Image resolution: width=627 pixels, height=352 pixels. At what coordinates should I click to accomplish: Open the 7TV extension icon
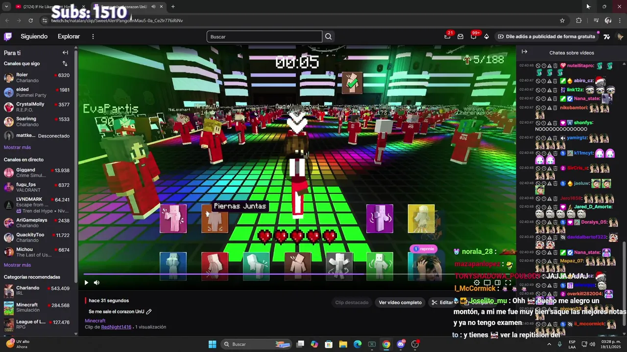click(607, 37)
